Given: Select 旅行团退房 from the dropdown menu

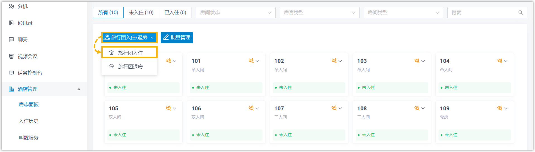Looking at the screenshot, I should click(x=130, y=67).
